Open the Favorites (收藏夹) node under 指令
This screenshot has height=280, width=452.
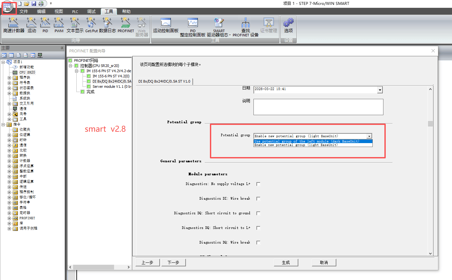pyautogui.click(x=25, y=129)
